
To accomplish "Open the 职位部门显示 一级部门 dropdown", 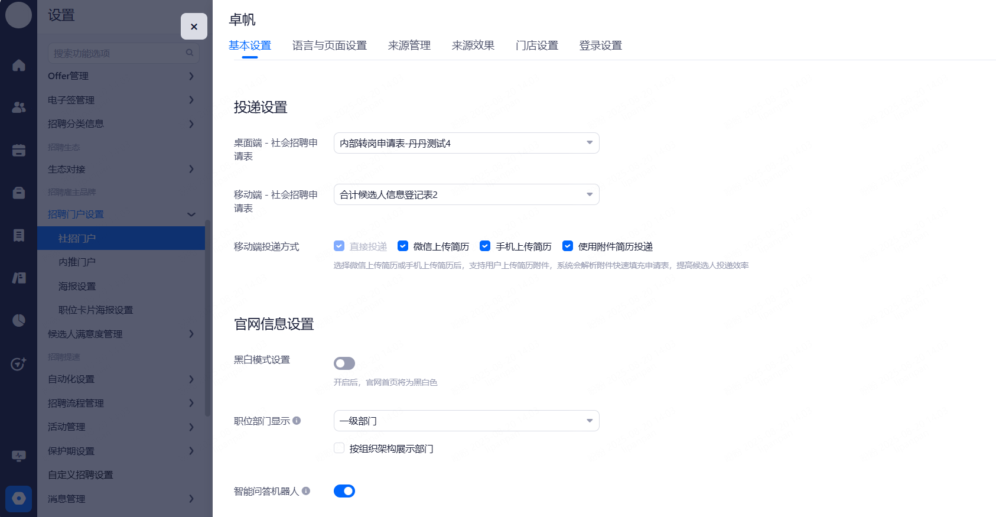I will (466, 421).
